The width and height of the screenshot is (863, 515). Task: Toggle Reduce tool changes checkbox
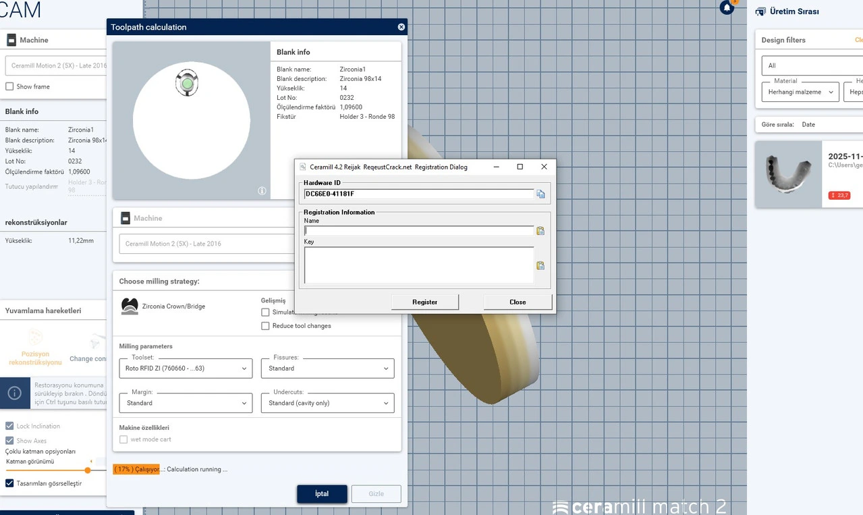[265, 326]
